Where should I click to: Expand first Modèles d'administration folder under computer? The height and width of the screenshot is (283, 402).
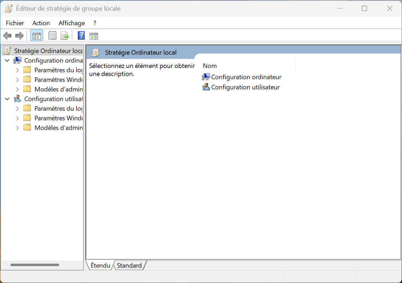(17, 89)
